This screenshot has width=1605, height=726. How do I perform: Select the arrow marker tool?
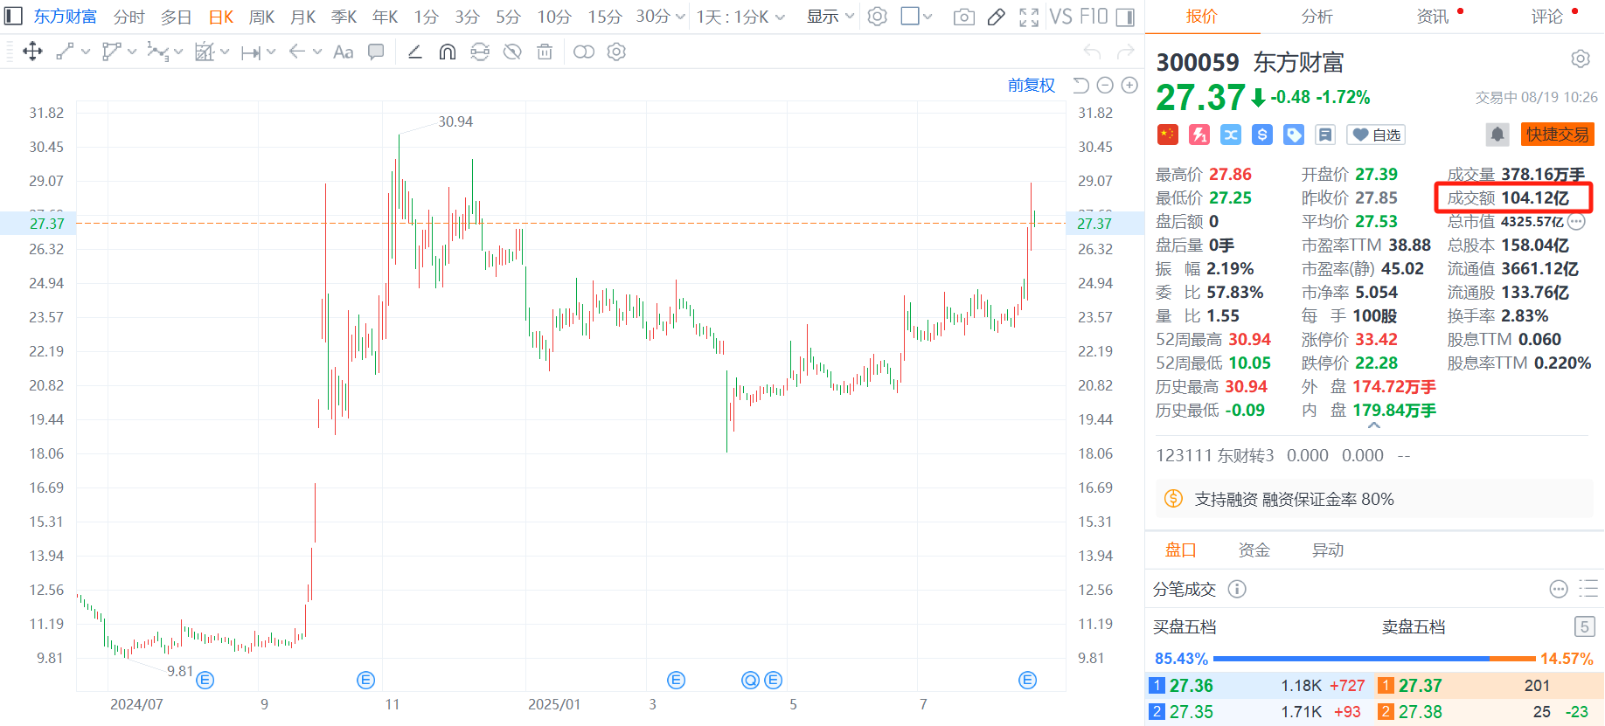[297, 52]
